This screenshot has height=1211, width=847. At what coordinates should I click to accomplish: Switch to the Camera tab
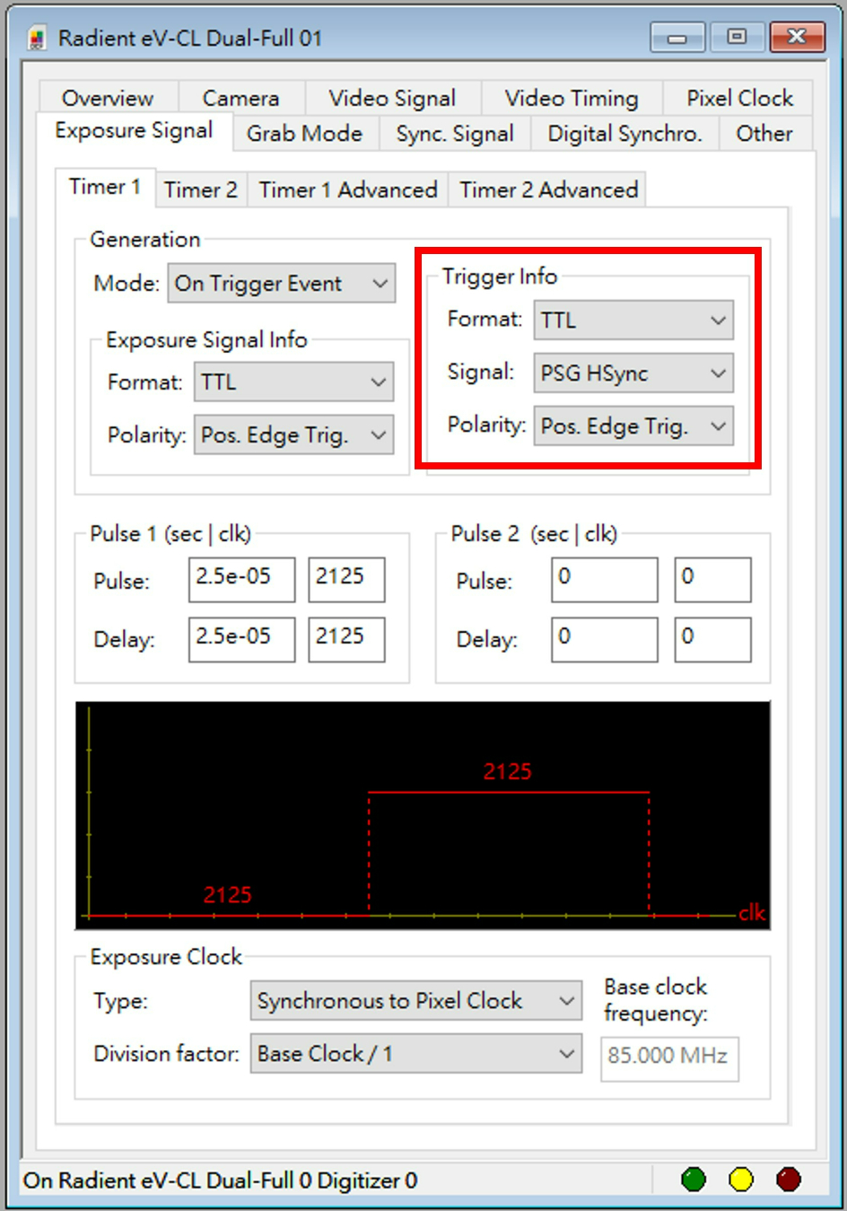[240, 98]
